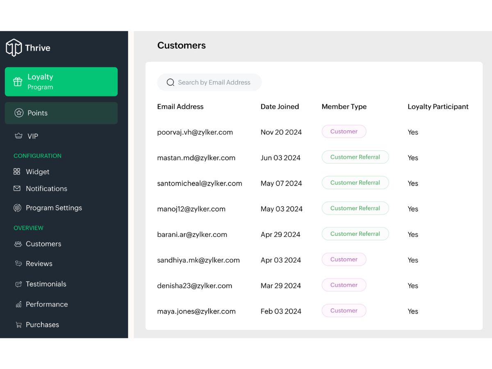Click the Thrive cube logo icon
Screen dimensions: 492x369
point(14,48)
